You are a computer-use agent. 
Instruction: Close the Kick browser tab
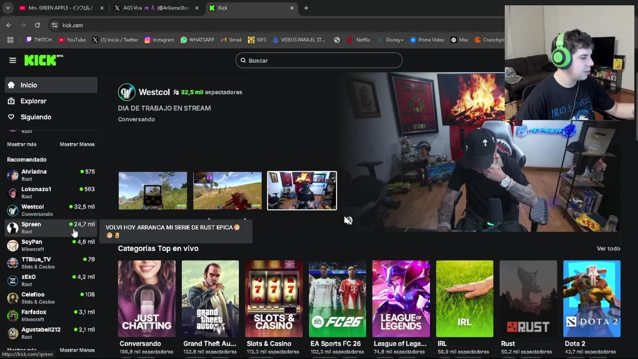[x=292, y=8]
